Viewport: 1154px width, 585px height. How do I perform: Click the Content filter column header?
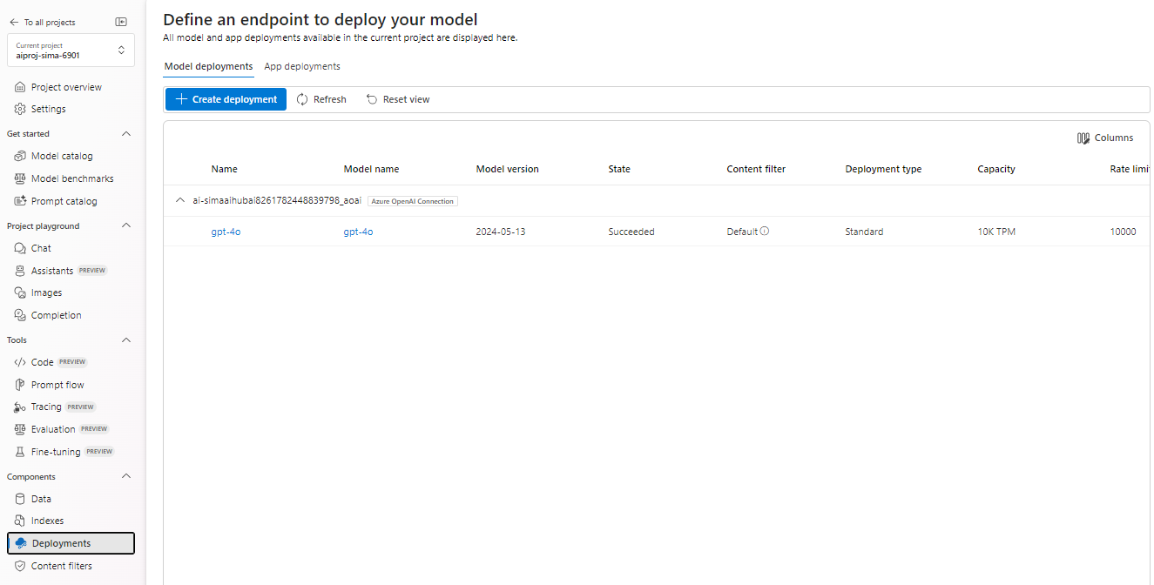[756, 169]
